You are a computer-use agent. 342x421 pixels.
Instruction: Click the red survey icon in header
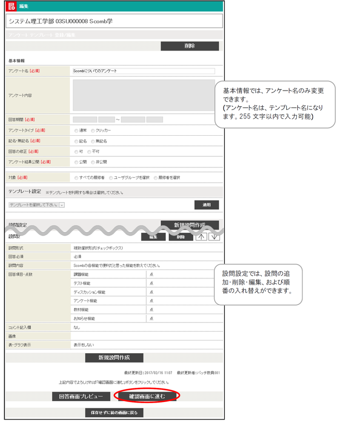pos(11,6)
